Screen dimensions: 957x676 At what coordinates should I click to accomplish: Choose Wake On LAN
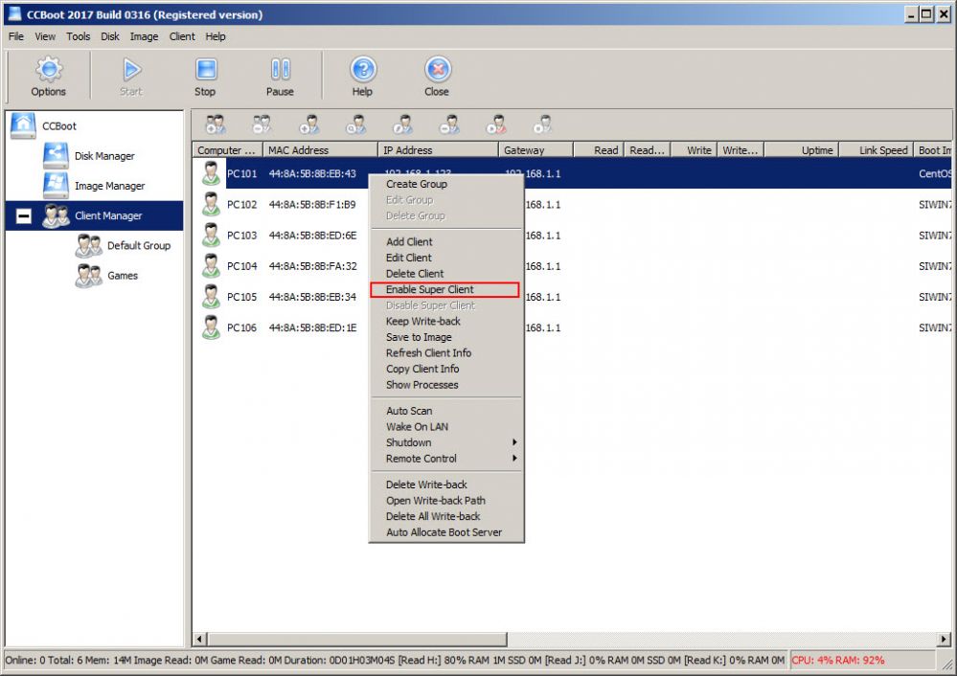pyautogui.click(x=446, y=426)
